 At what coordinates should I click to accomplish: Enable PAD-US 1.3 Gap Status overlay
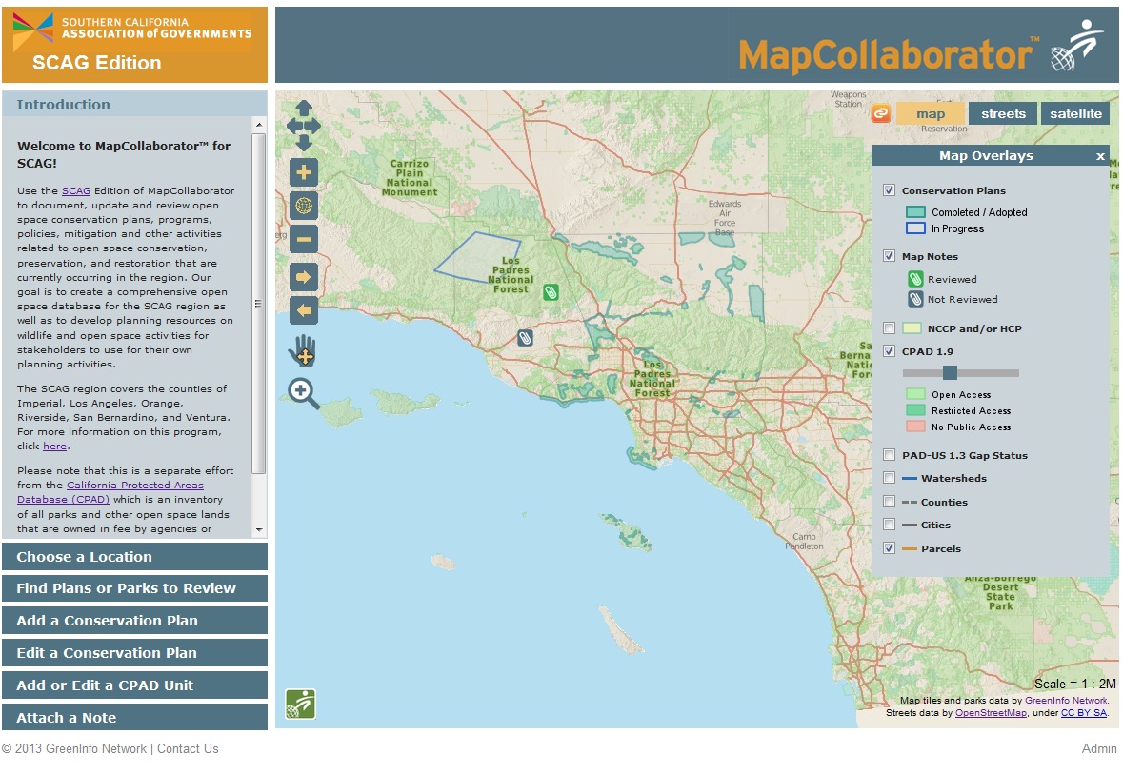[889, 455]
